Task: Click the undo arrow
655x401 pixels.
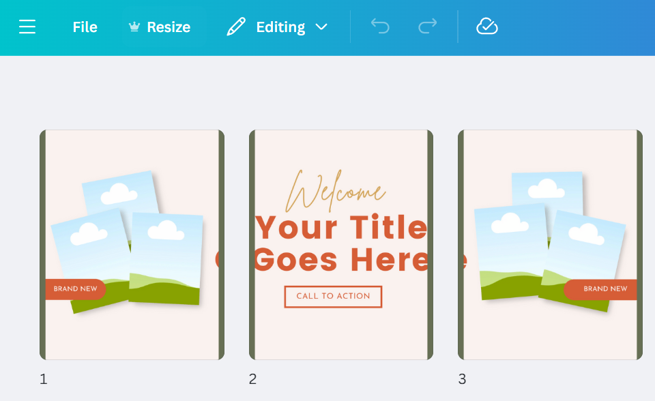Action: click(x=380, y=27)
